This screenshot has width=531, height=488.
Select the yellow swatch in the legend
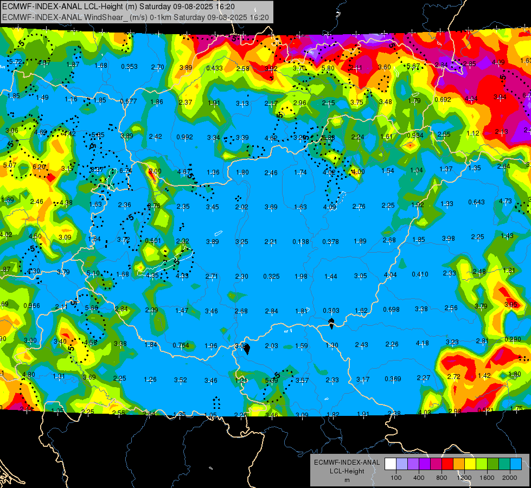coord(470,464)
